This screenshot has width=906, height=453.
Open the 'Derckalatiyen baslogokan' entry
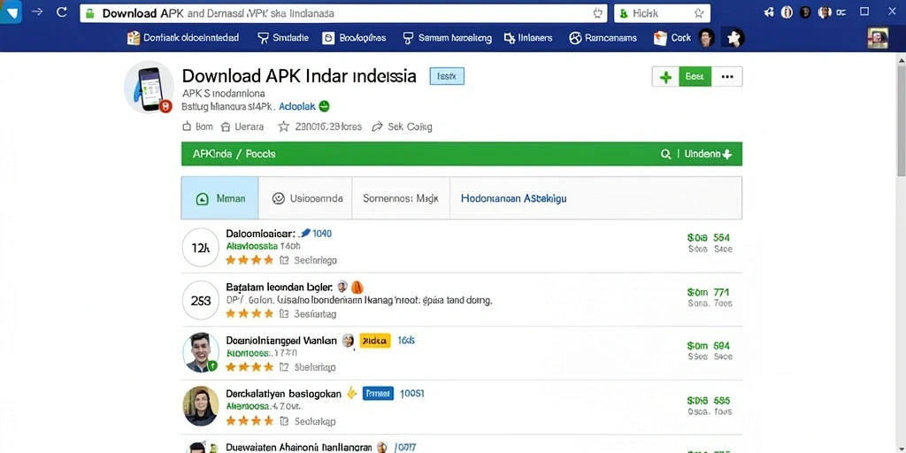pyautogui.click(x=283, y=394)
